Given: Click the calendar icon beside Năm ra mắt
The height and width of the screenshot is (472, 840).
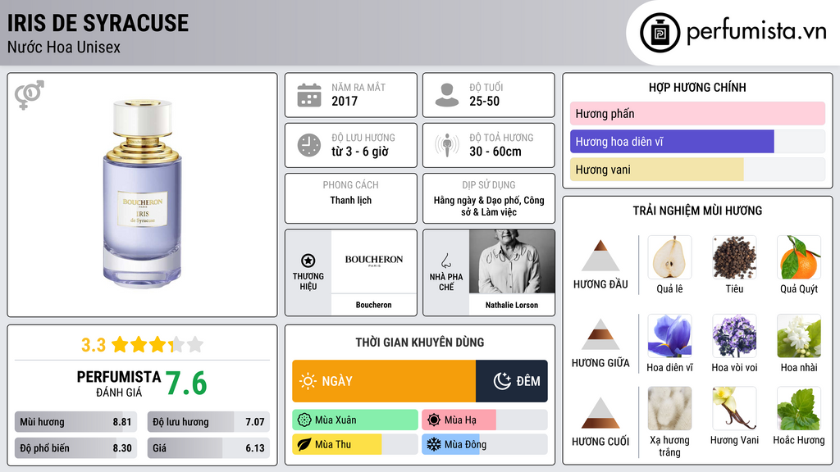Looking at the screenshot, I should [x=309, y=95].
